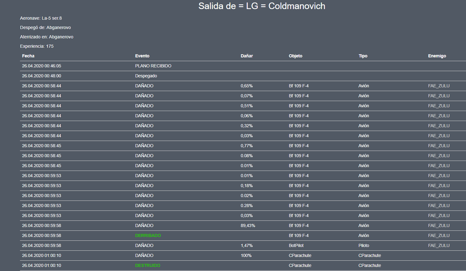Screen dimensions: 466x271
Task: Click the timestamp in the DESTRUIDO row
Action: [x=42, y=265]
